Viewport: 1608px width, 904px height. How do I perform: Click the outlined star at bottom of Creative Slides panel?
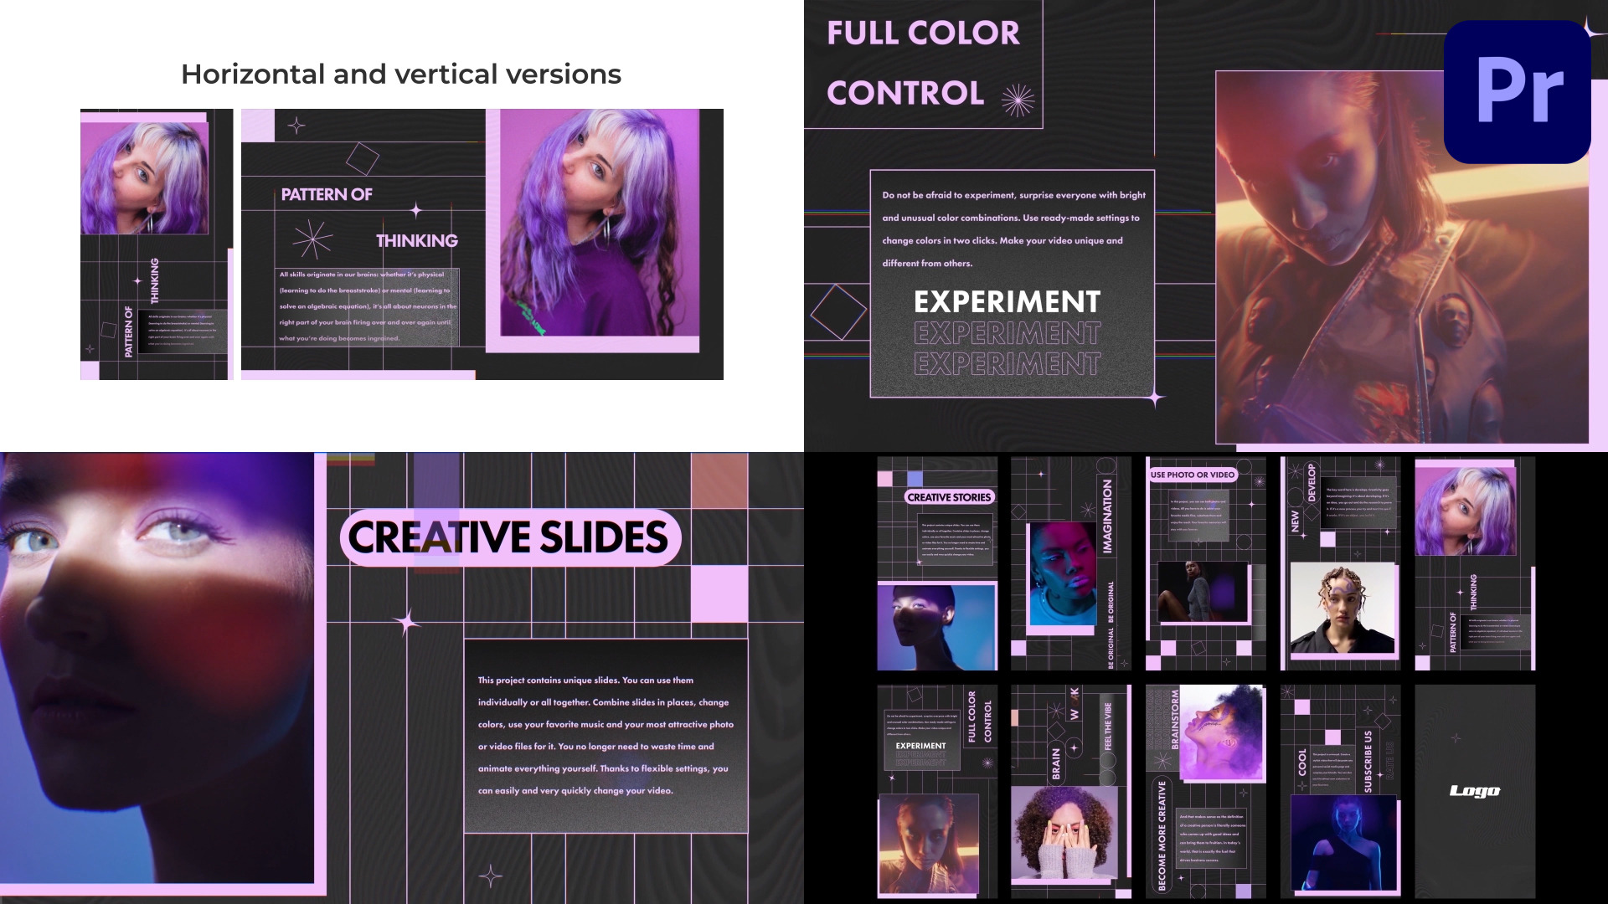(491, 876)
